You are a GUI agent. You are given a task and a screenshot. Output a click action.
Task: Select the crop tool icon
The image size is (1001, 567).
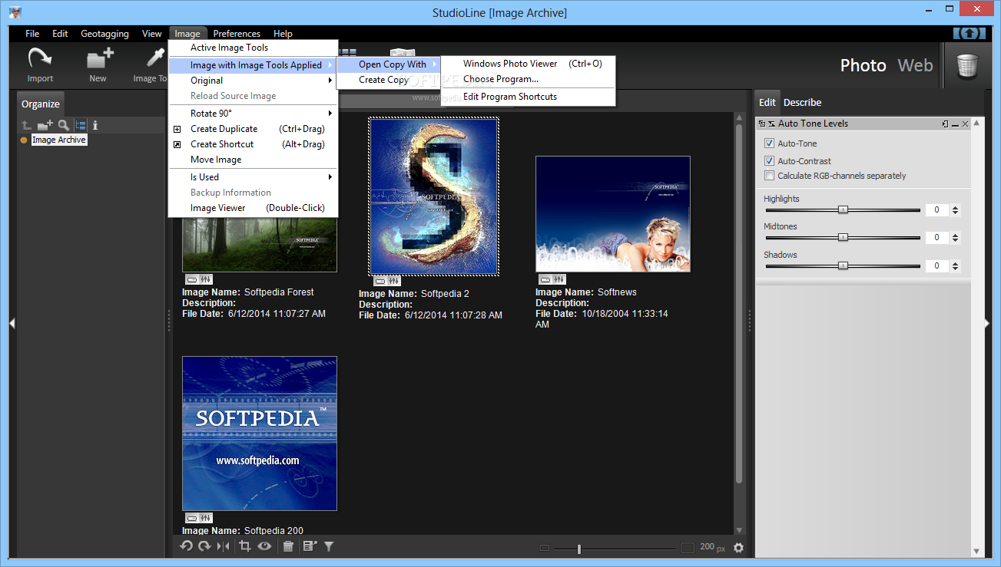[245, 546]
